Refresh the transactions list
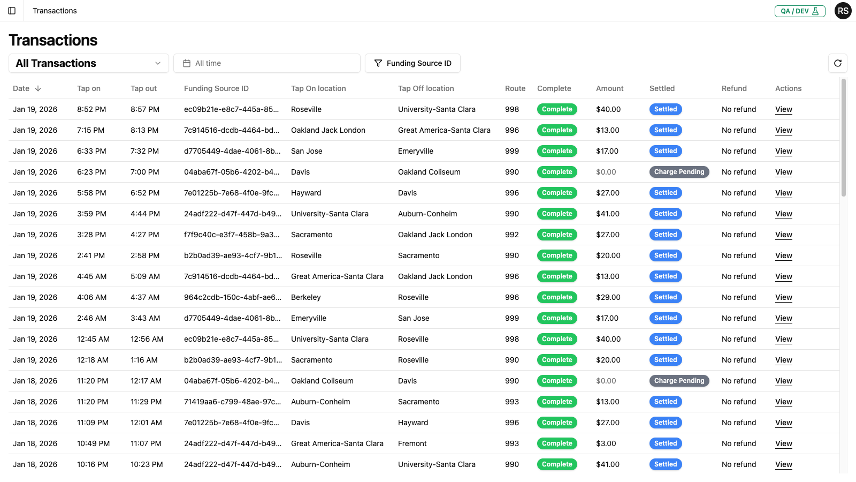Image resolution: width=856 pixels, height=482 pixels. 838,63
